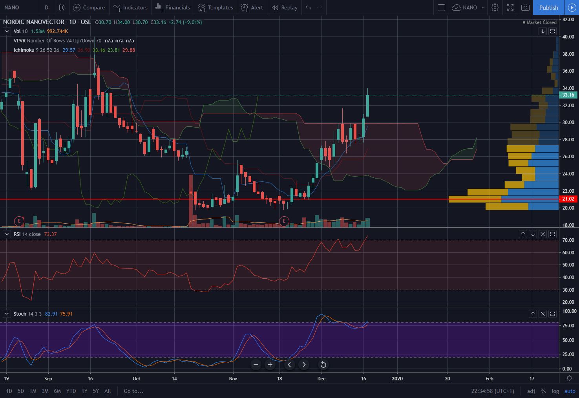This screenshot has height=398, width=579.
Task: Open the candlestick chart style selector
Action: 62,7
